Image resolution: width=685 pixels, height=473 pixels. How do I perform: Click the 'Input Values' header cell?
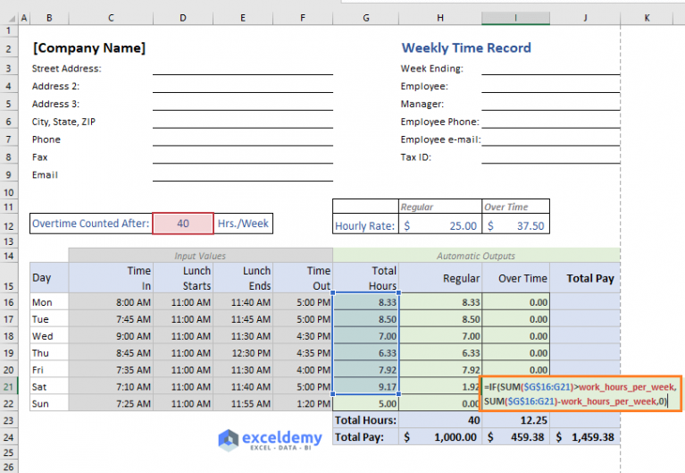pyautogui.click(x=201, y=256)
